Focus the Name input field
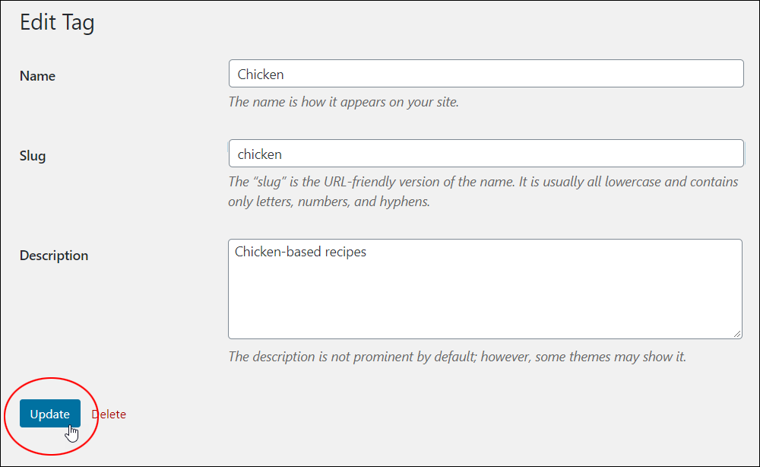This screenshot has height=467, width=760. 486,74
